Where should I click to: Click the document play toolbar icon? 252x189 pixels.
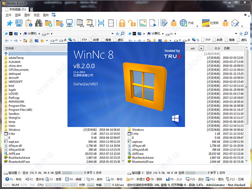[153, 23]
